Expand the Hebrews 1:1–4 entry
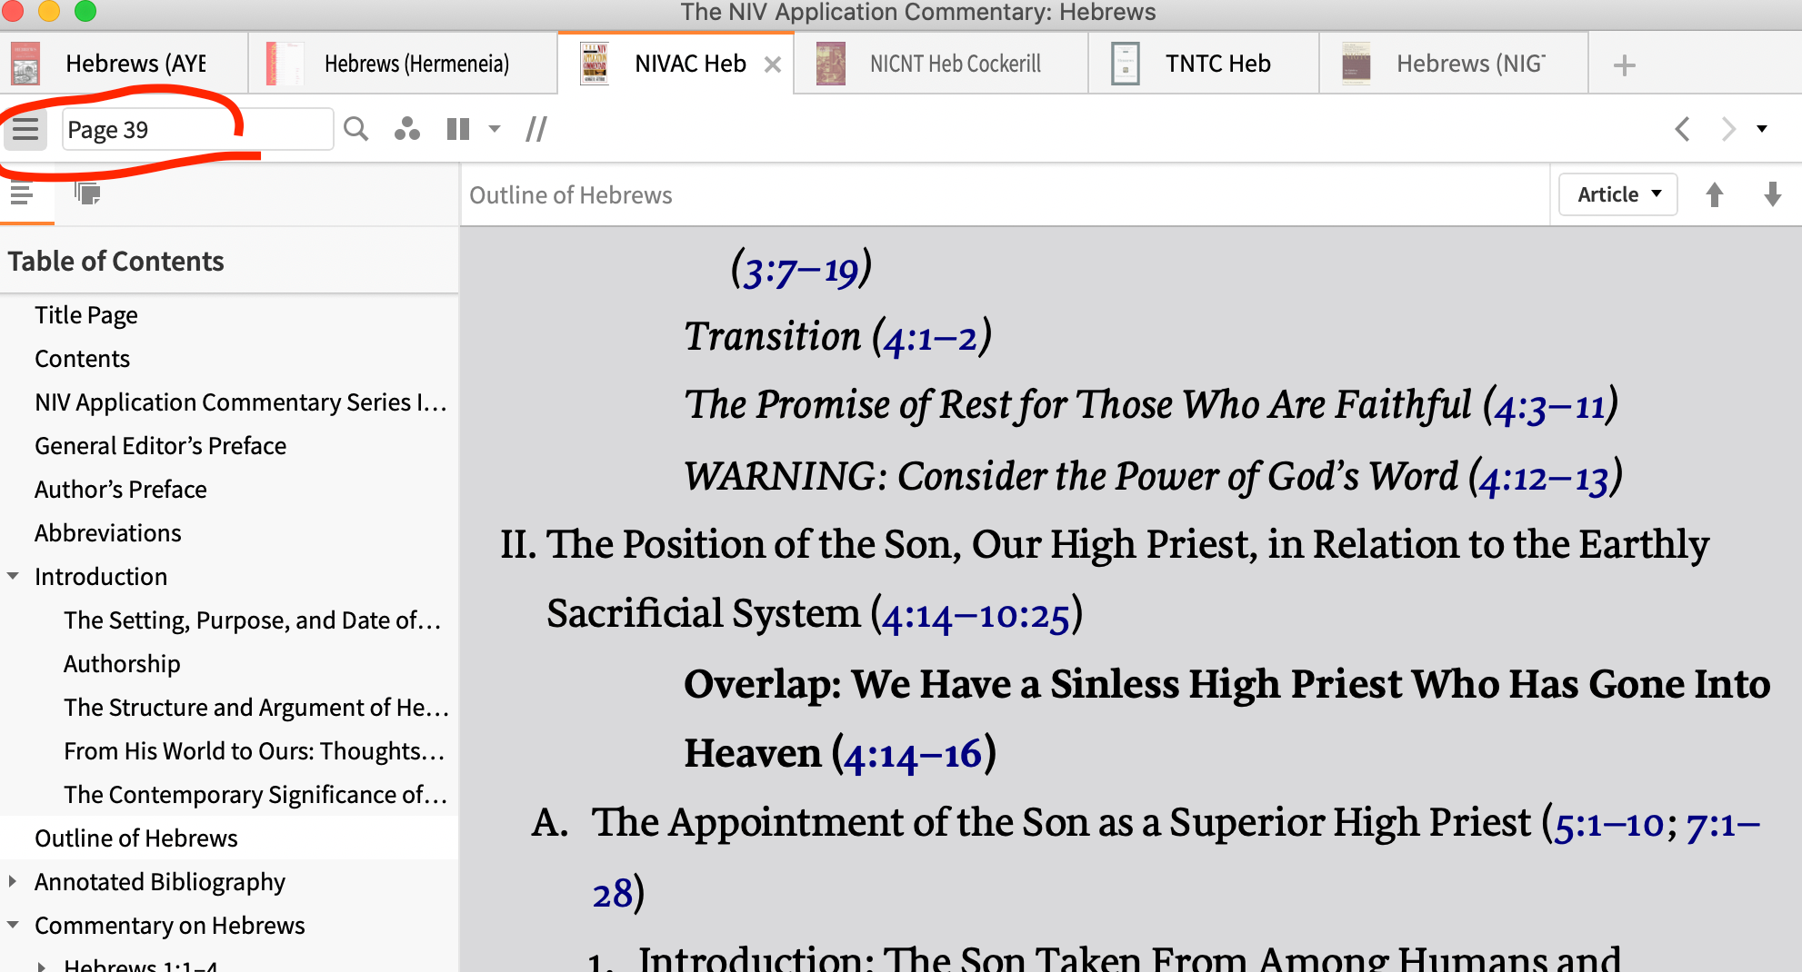The image size is (1802, 972). 42,966
